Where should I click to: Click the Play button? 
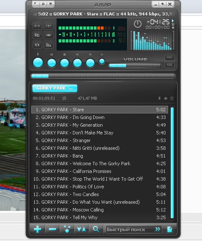[38, 62]
